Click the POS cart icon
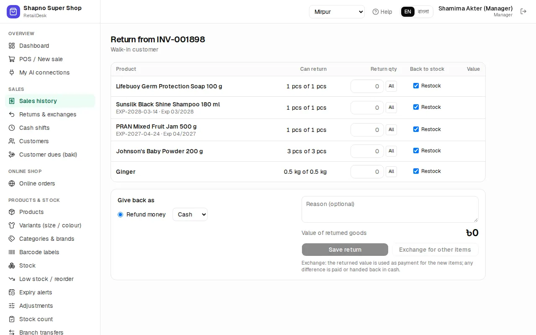This screenshot has width=536, height=335. pyautogui.click(x=12, y=59)
